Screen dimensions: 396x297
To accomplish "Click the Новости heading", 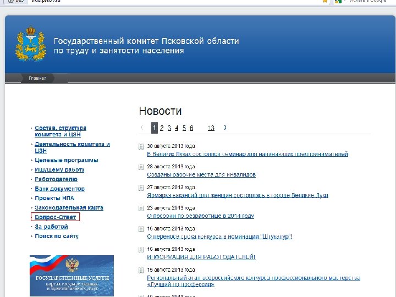I will click(160, 111).
